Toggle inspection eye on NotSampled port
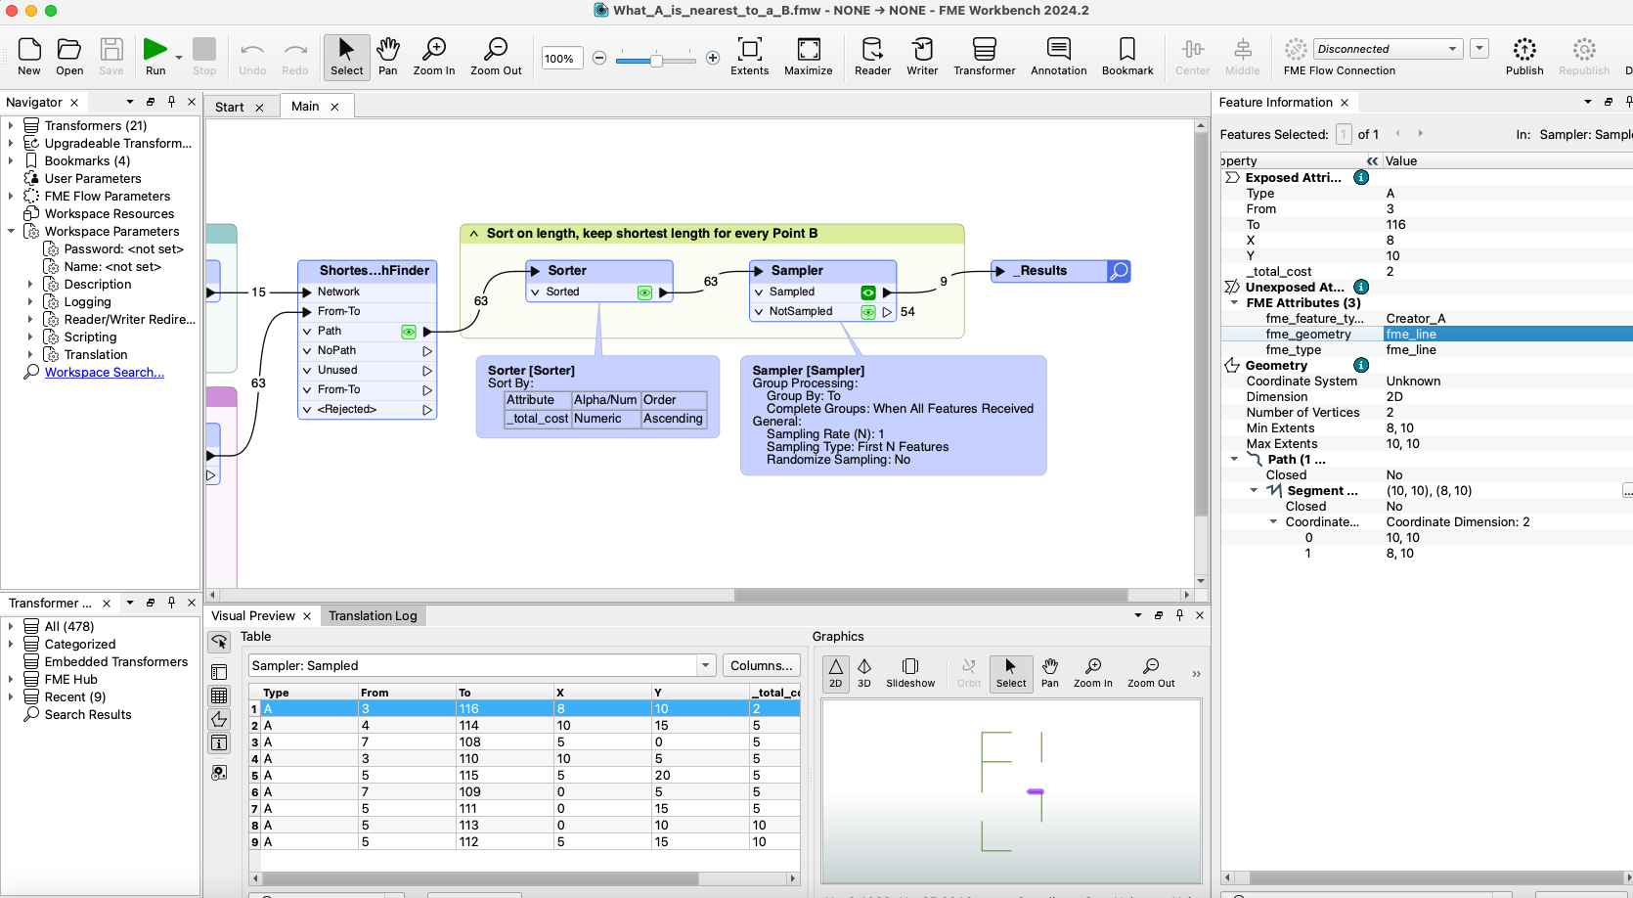 868,312
